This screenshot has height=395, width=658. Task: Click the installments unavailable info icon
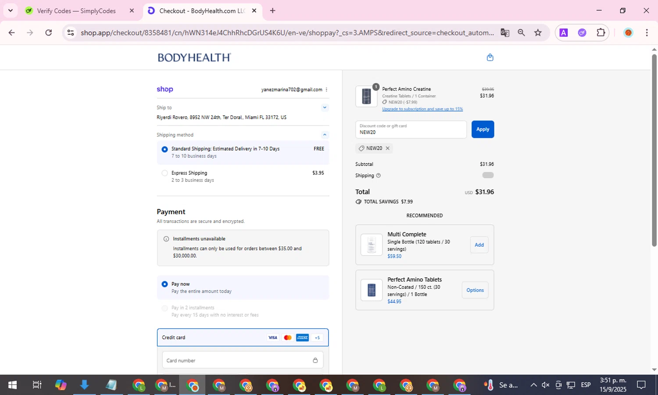pos(166,239)
